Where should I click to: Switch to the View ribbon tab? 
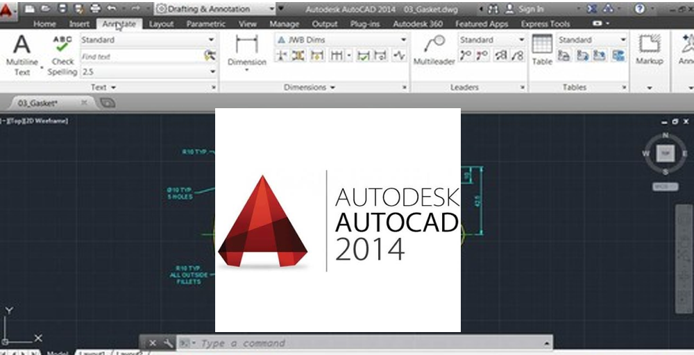click(x=248, y=24)
